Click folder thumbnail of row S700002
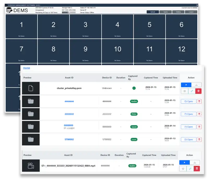This screenshot has height=183, width=209. tap(31, 139)
